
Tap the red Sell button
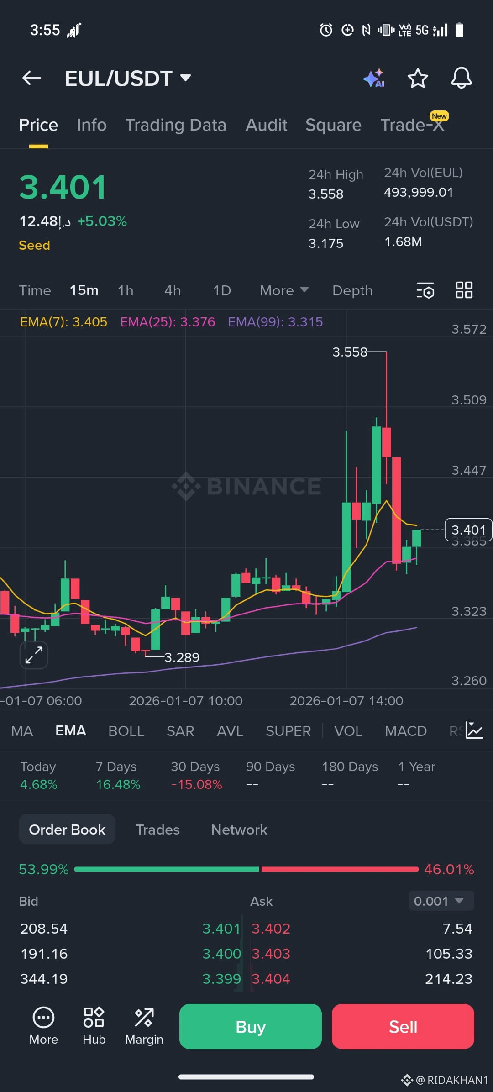(x=403, y=1026)
